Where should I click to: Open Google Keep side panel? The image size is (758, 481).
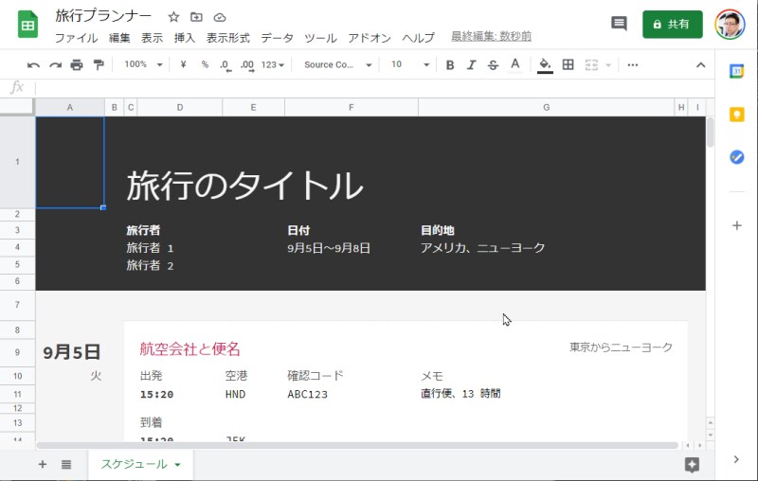tap(736, 115)
